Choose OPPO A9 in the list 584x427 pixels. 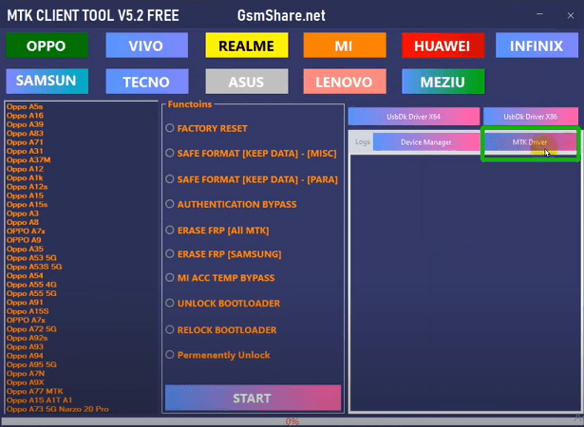pyautogui.click(x=24, y=240)
